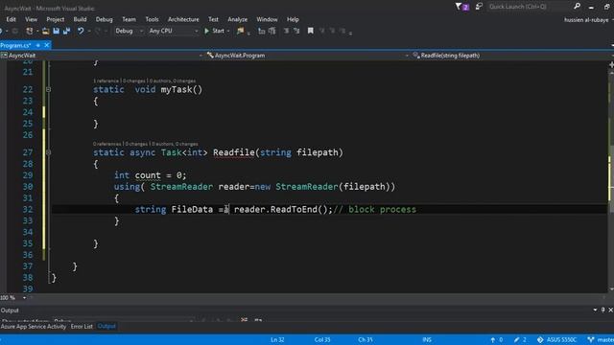
Task: Collapse the myTask method outline
Action: coord(48,89)
